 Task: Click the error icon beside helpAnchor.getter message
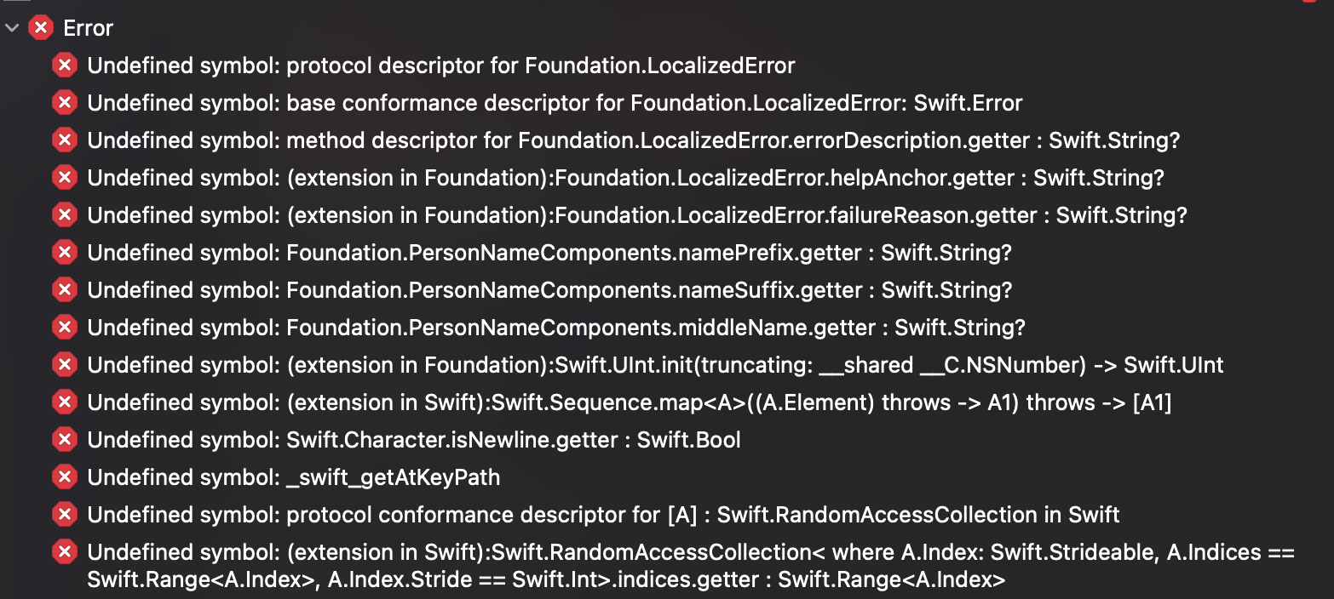click(x=65, y=177)
